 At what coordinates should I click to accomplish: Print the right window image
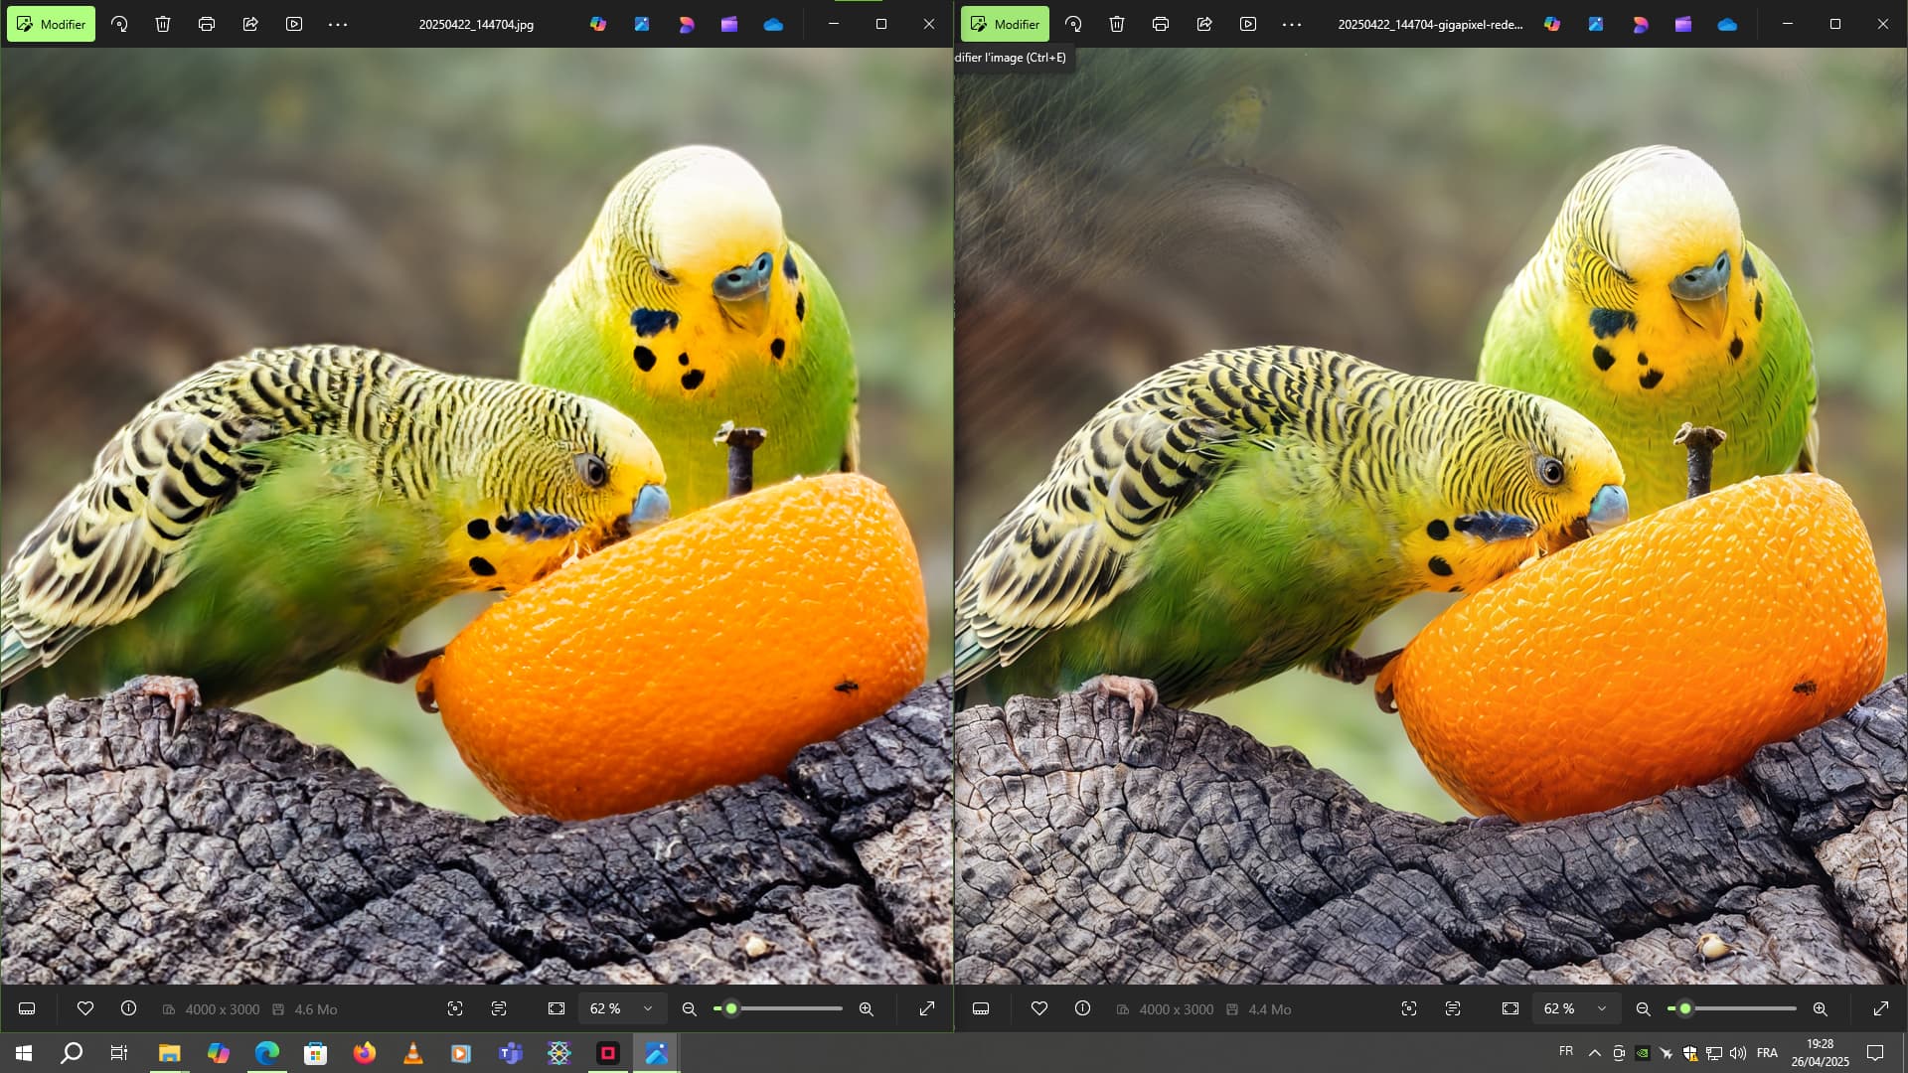coord(1160,24)
